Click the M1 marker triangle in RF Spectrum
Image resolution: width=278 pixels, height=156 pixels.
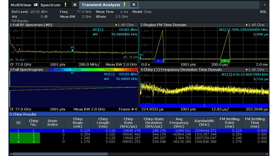pyautogui.click(x=72, y=50)
